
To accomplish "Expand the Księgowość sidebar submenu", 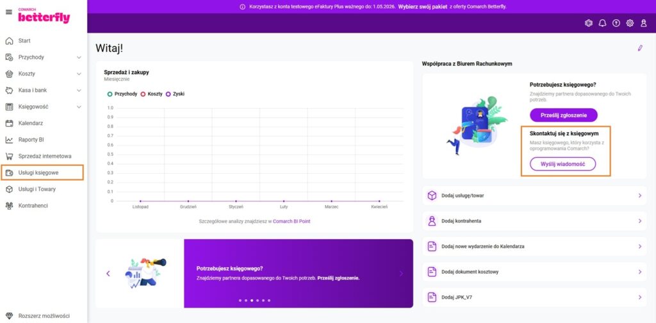I will [79, 107].
